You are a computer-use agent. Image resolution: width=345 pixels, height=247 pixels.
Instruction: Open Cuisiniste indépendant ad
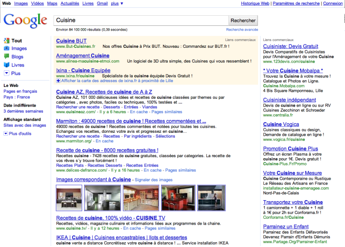[x=290, y=100]
